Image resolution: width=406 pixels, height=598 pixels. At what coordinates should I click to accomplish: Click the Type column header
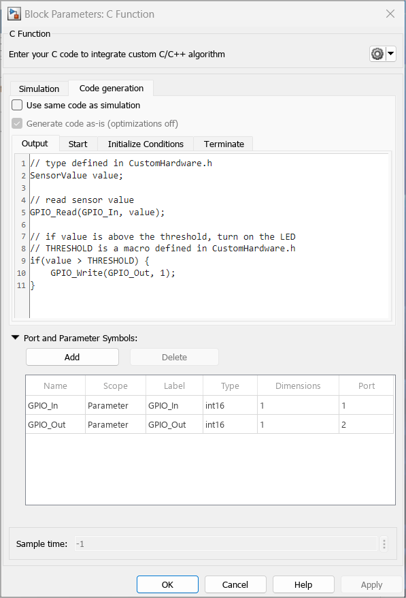[x=231, y=385]
